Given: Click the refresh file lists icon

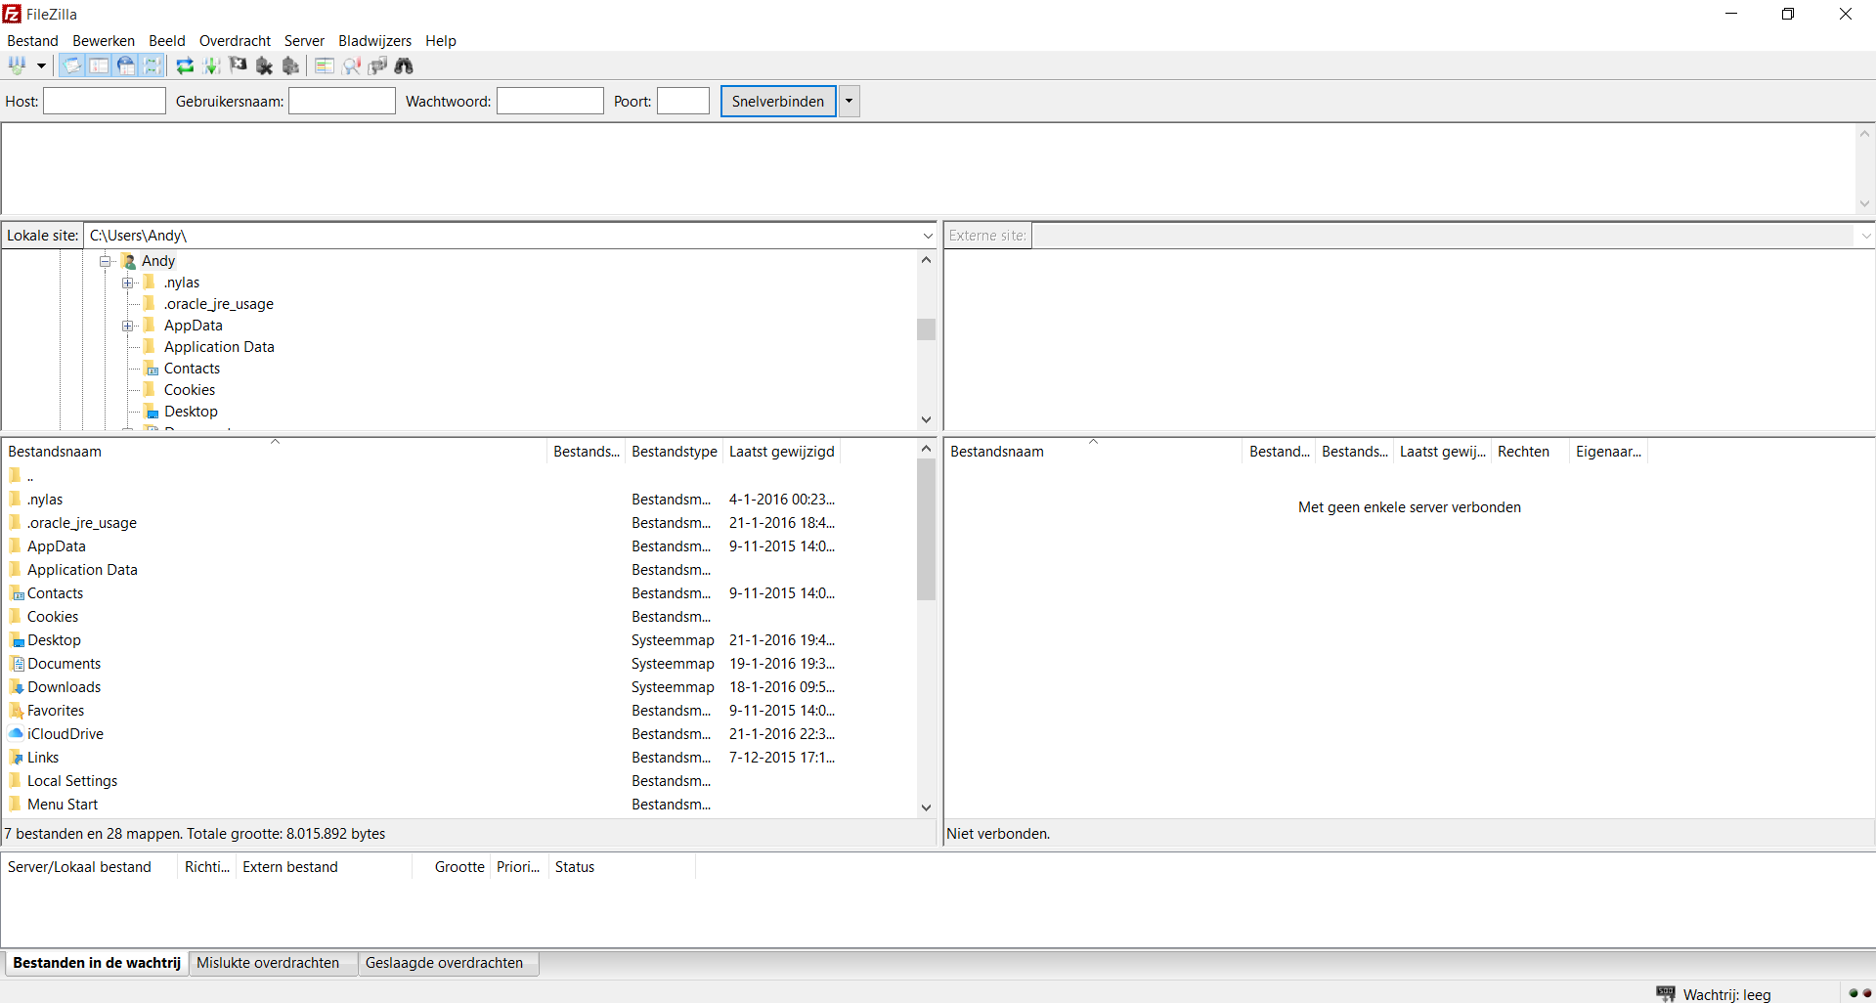Looking at the screenshot, I should (185, 65).
